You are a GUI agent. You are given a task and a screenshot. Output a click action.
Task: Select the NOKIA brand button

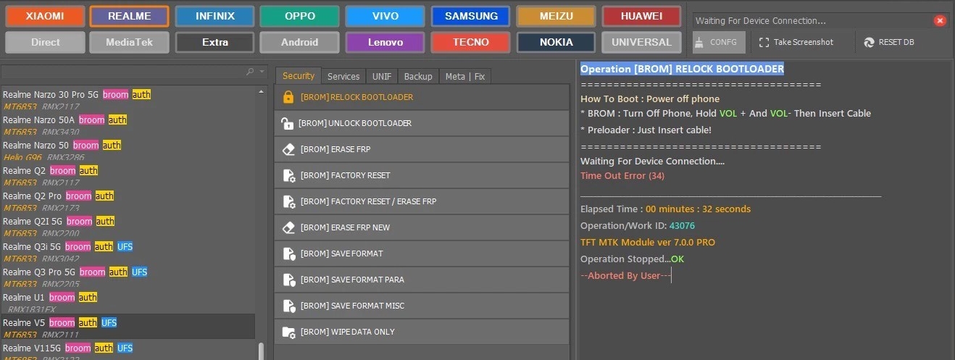556,42
